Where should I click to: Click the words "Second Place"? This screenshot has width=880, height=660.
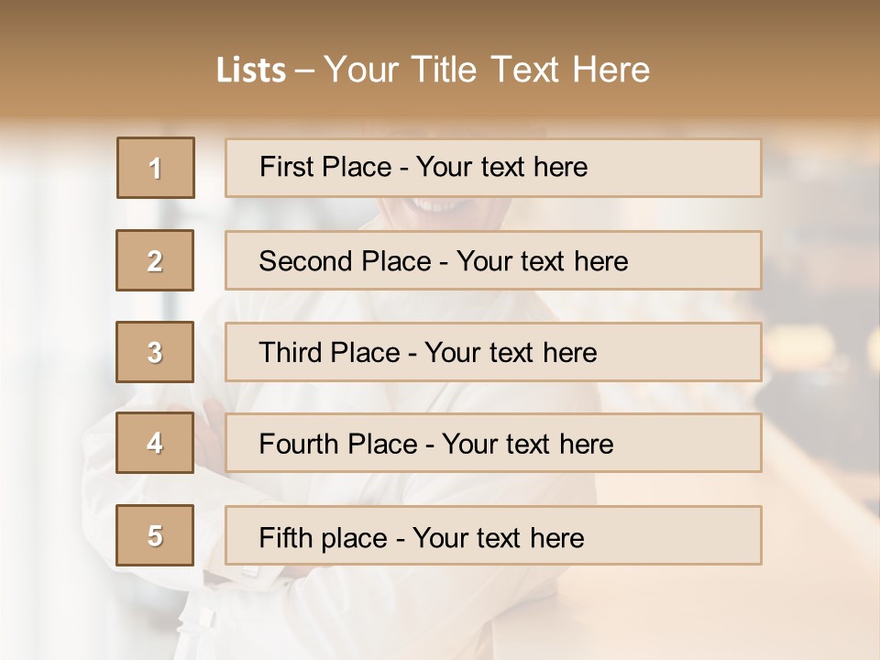tap(345, 261)
